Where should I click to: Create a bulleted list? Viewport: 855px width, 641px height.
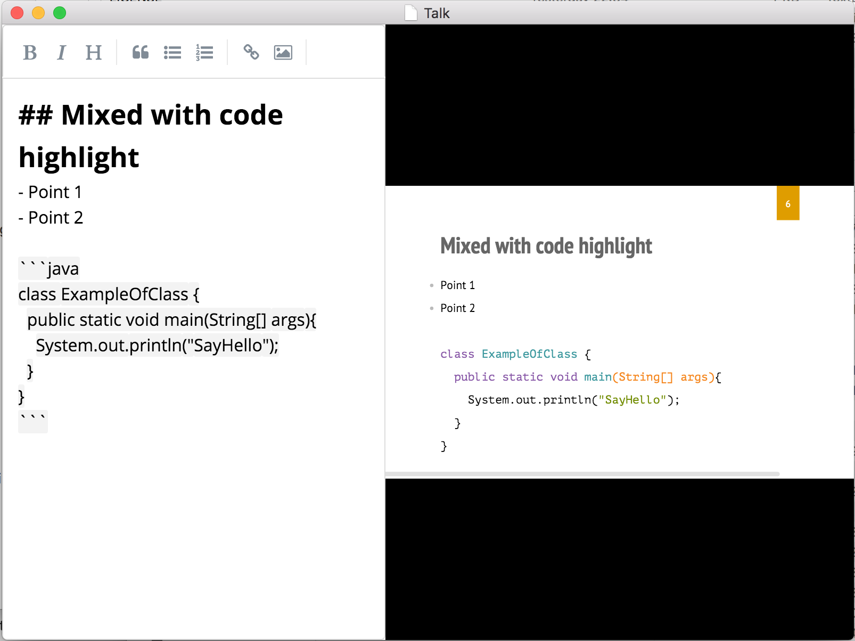tap(172, 52)
